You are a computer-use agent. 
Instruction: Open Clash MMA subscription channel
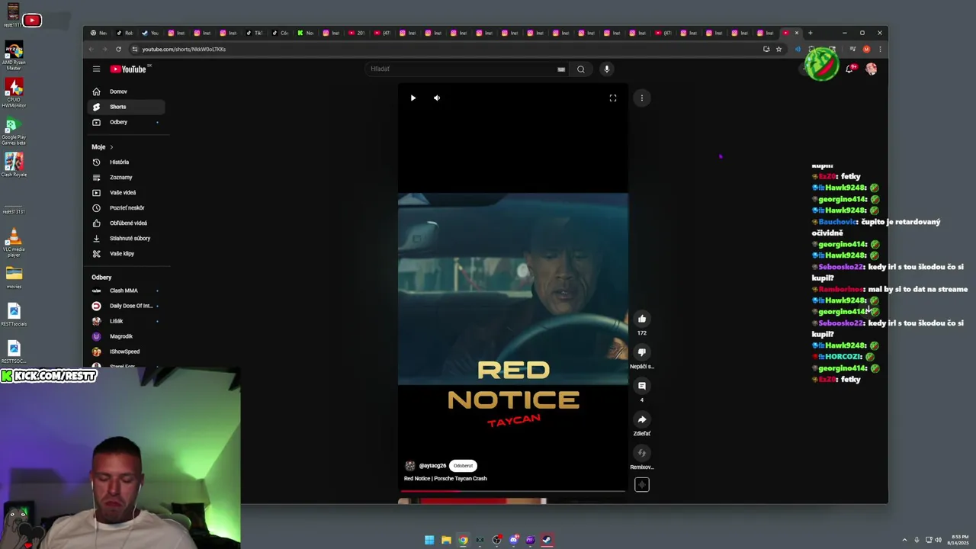(x=126, y=291)
